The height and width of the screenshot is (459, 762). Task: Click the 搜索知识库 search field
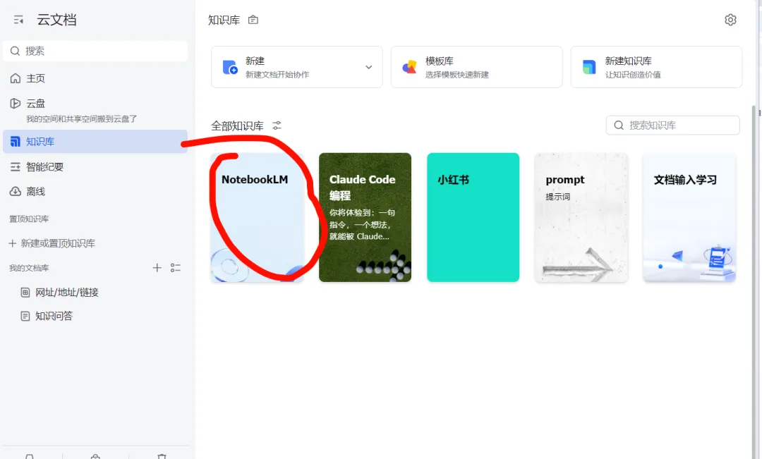[673, 126]
